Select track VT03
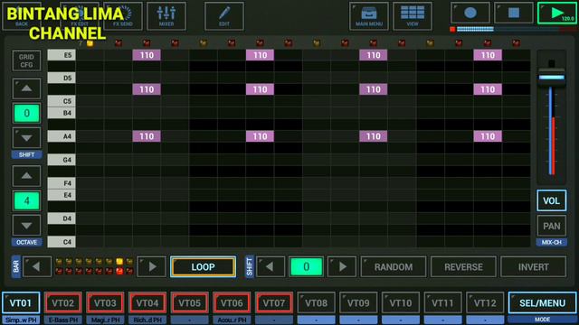Screen dimensions: 579x325 coord(105,303)
